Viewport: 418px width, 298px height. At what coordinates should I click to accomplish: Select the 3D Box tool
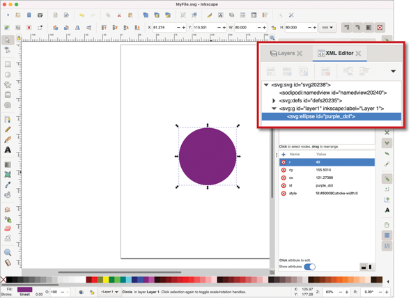tap(8, 95)
